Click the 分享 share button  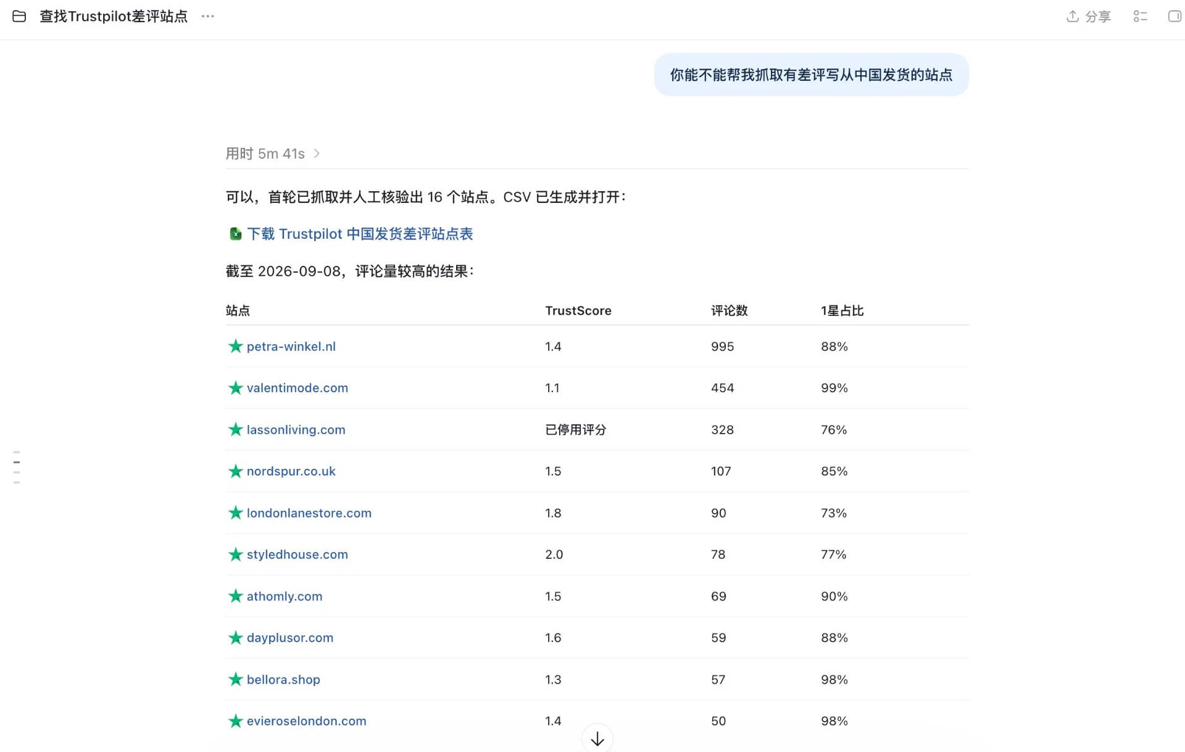coord(1089,17)
